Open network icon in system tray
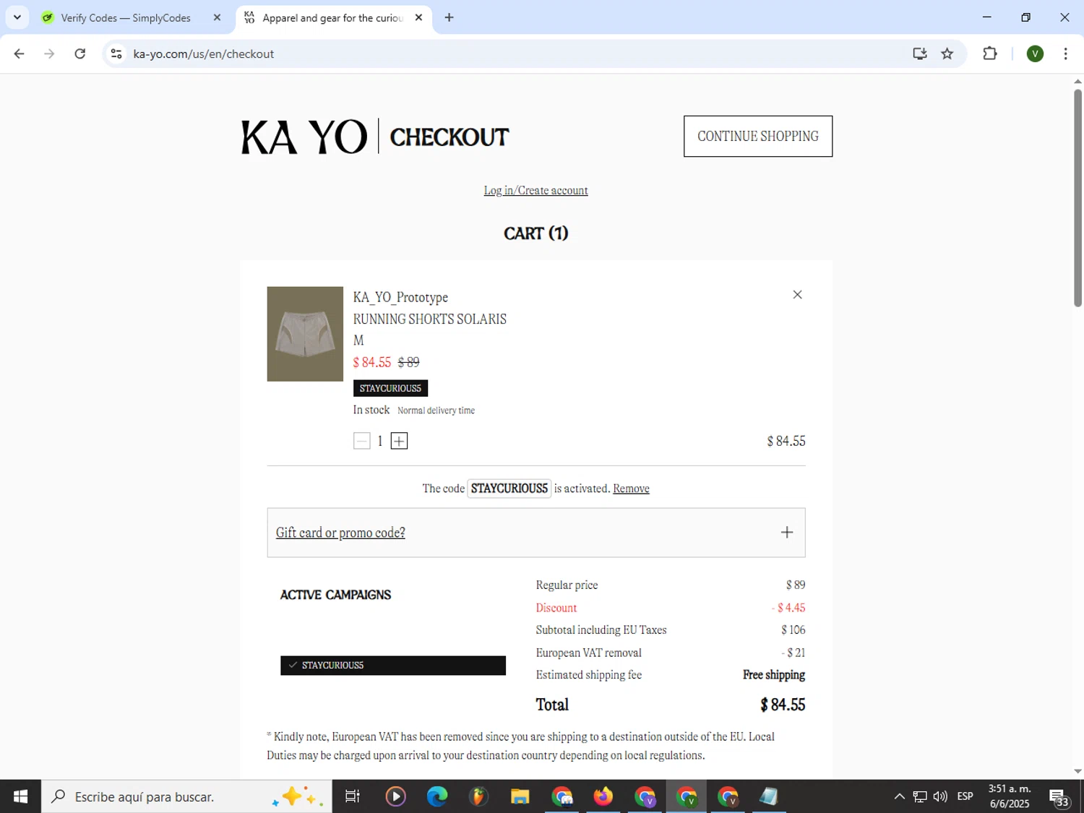Image resolution: width=1084 pixels, height=813 pixels. [920, 796]
